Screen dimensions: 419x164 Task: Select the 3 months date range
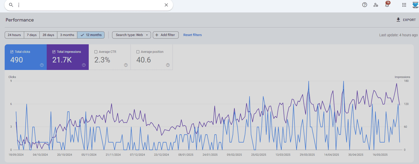[67, 35]
